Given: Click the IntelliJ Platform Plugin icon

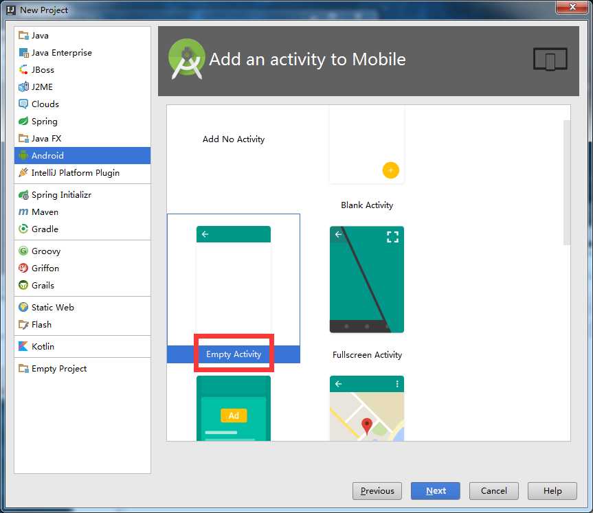Looking at the screenshot, I should [x=23, y=173].
